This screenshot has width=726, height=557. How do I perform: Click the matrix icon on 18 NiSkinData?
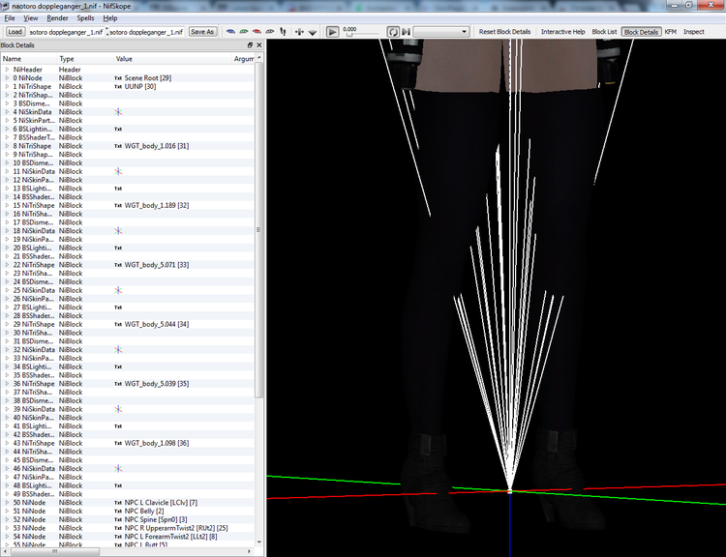tap(118, 231)
